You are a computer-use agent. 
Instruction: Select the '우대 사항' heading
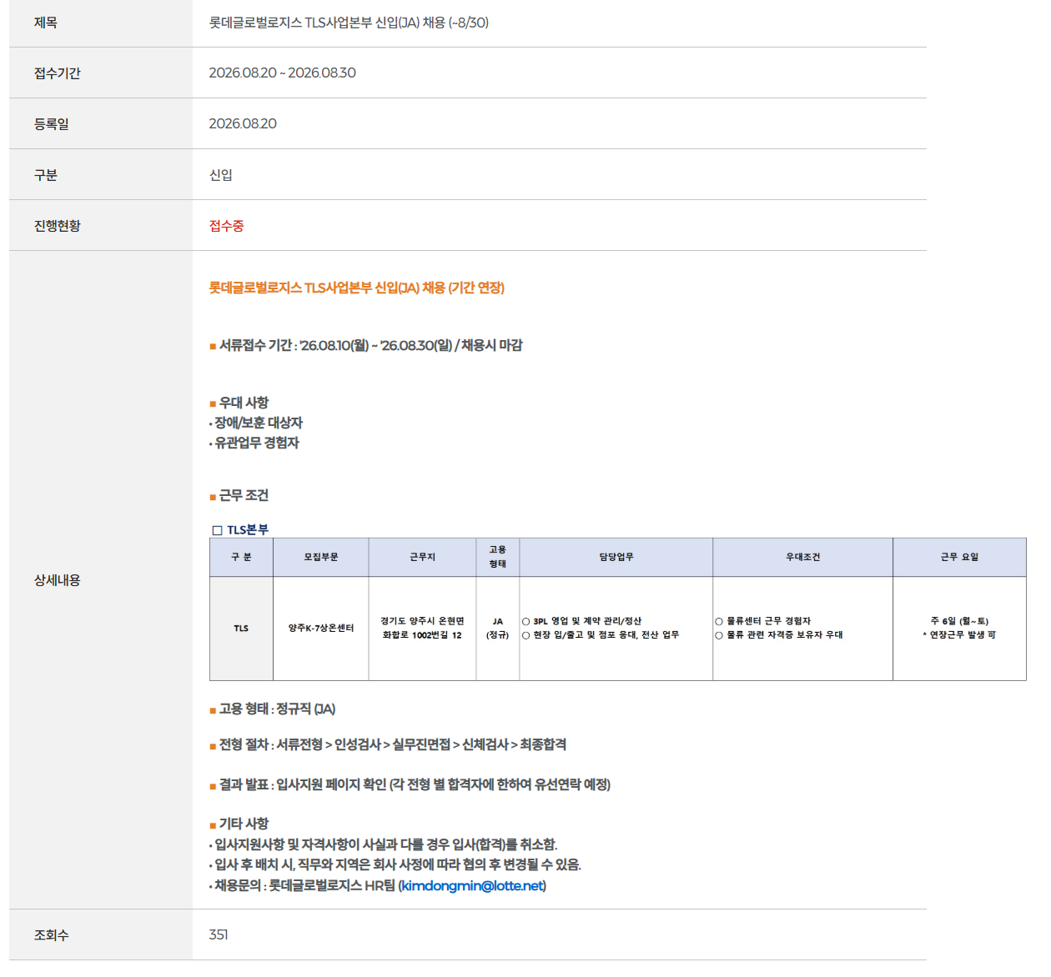click(239, 403)
